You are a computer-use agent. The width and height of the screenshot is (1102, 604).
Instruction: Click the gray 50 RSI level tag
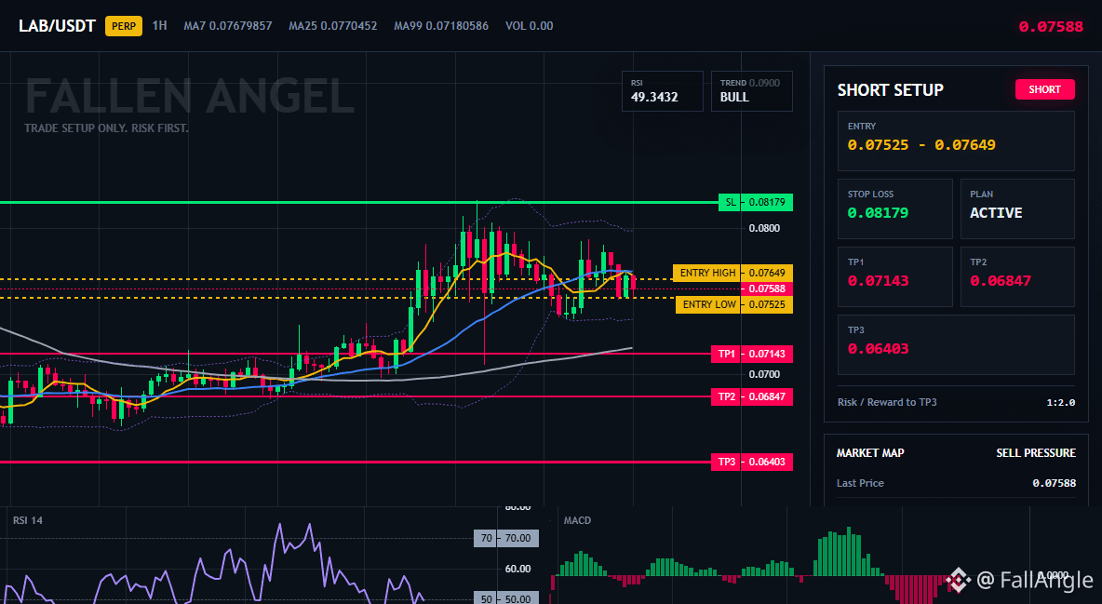pos(487,599)
